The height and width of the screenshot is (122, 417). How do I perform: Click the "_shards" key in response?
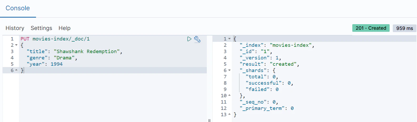253,70
